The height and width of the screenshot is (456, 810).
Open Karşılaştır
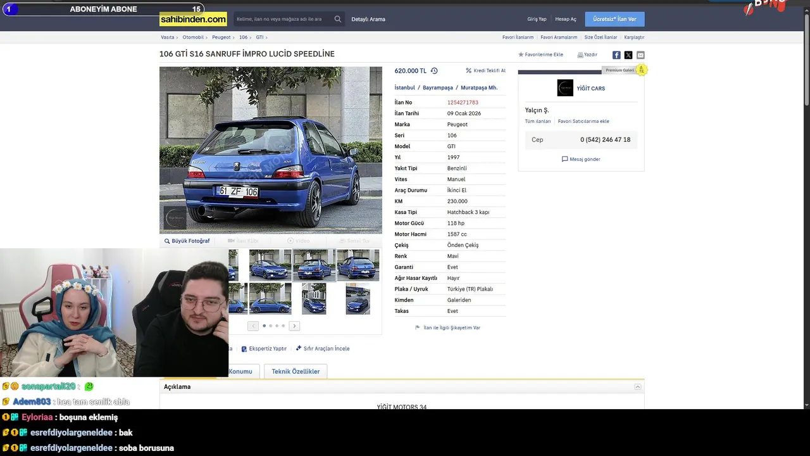click(634, 37)
